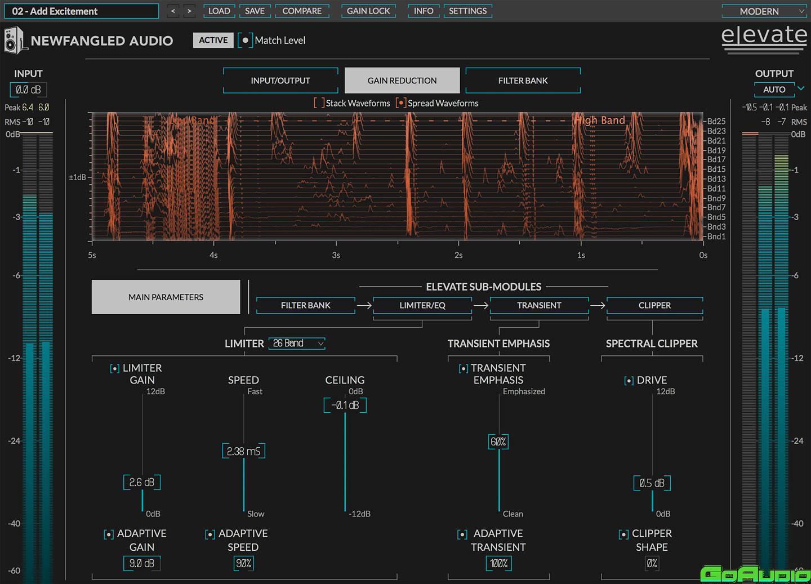Open the CLIPPER sub-module

[654, 305]
